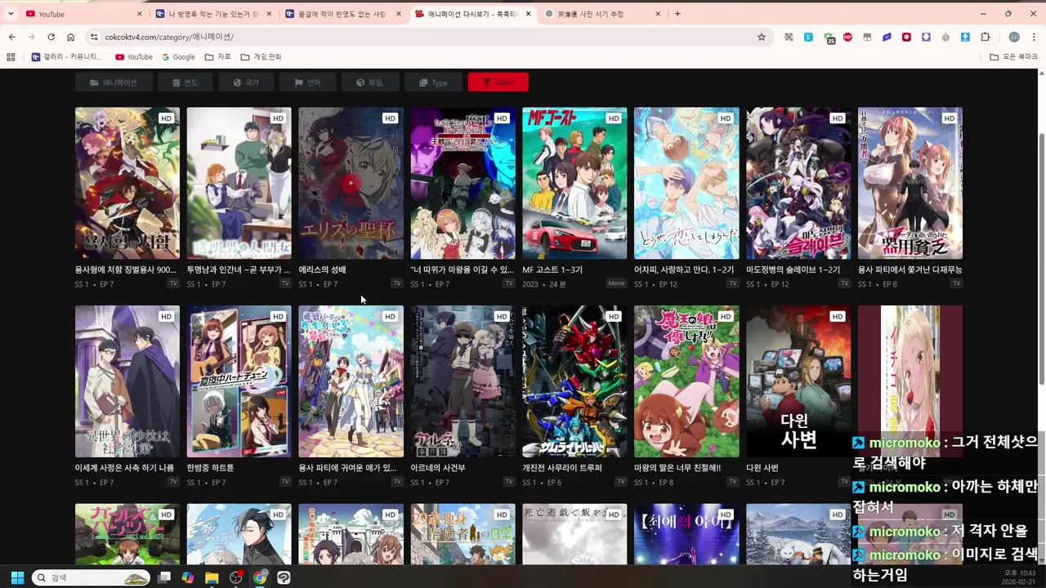Open the Chrome profile avatar

1014,37
